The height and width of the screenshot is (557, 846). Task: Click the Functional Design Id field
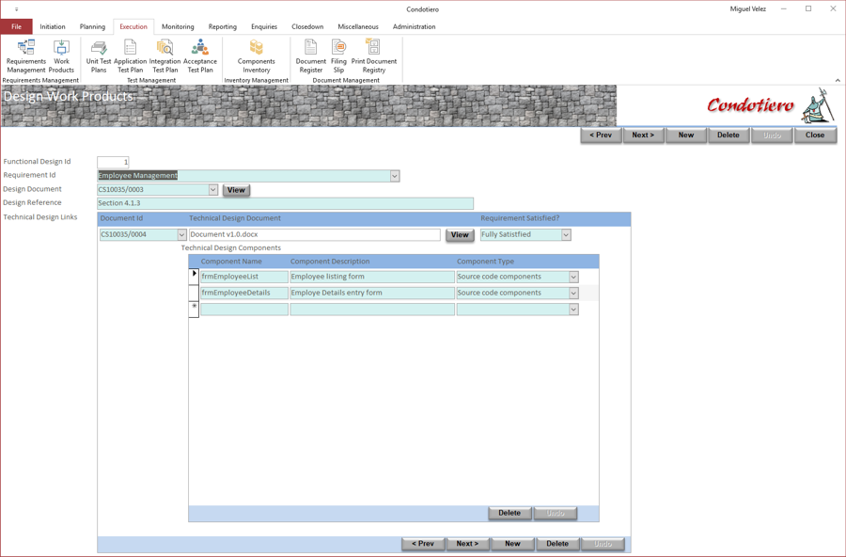click(113, 162)
